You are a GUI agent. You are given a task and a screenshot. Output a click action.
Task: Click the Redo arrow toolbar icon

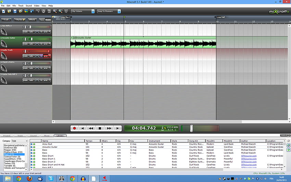[38, 11]
